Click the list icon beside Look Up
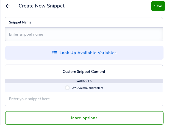This screenshot has height=125, width=169. point(55,53)
